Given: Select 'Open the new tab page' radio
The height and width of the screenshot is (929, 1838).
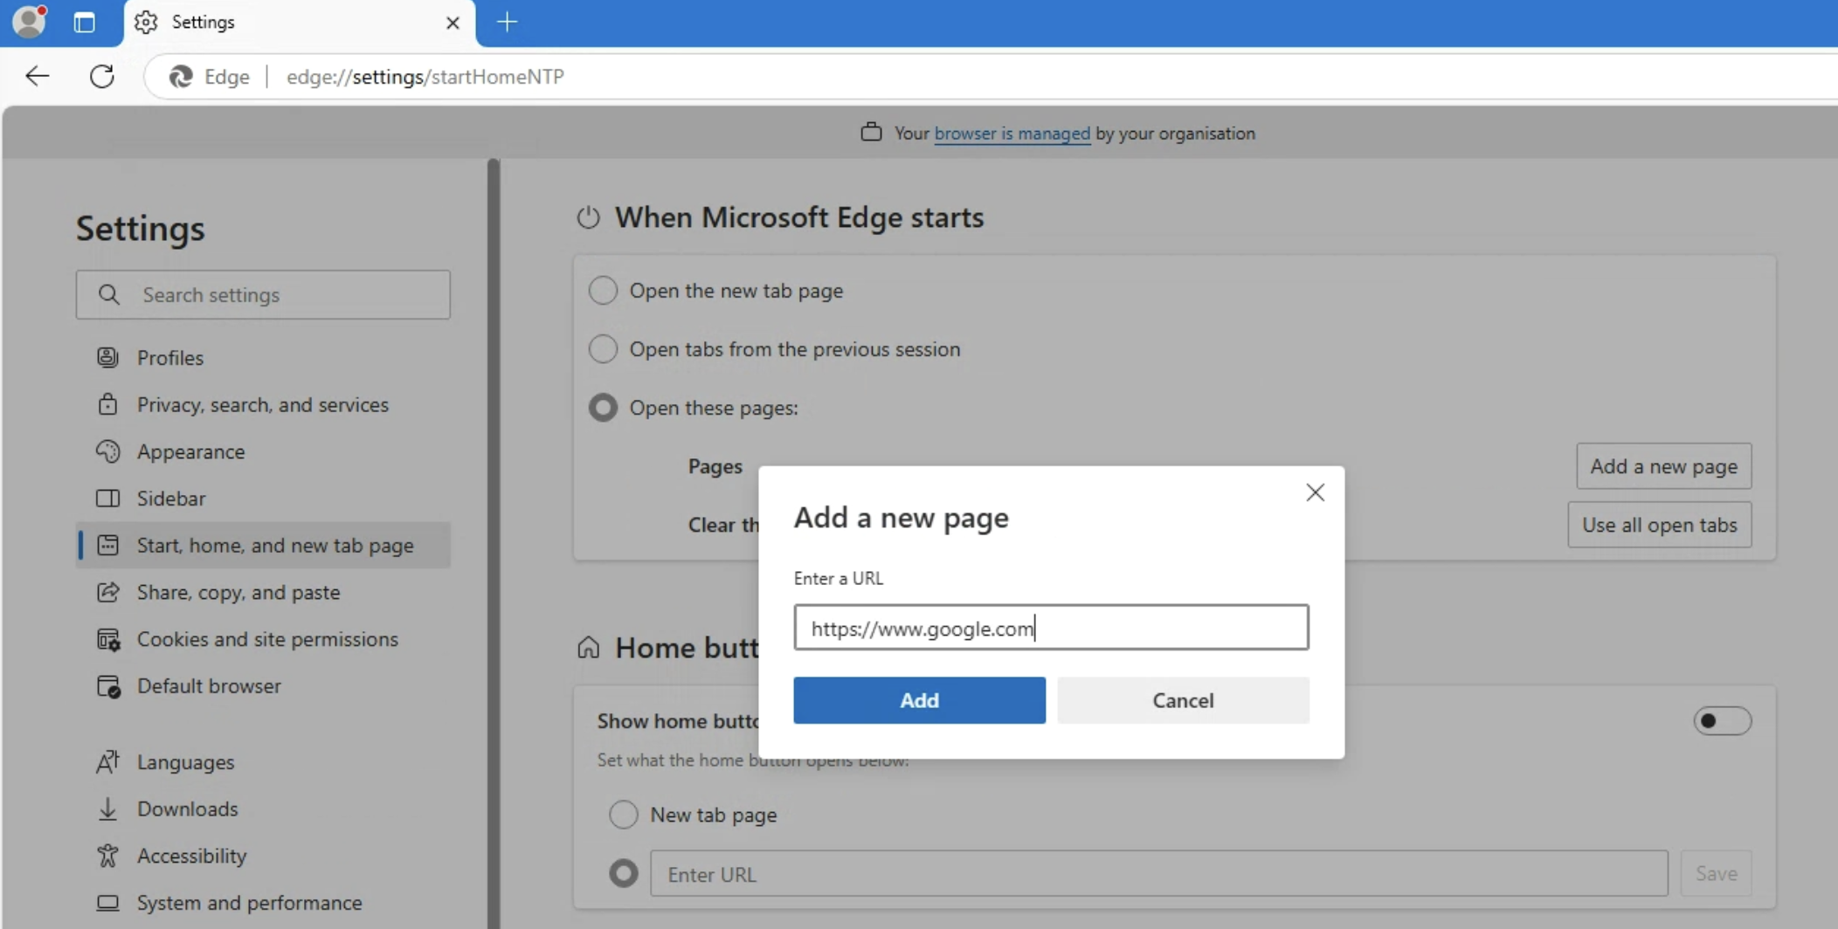Looking at the screenshot, I should point(603,290).
